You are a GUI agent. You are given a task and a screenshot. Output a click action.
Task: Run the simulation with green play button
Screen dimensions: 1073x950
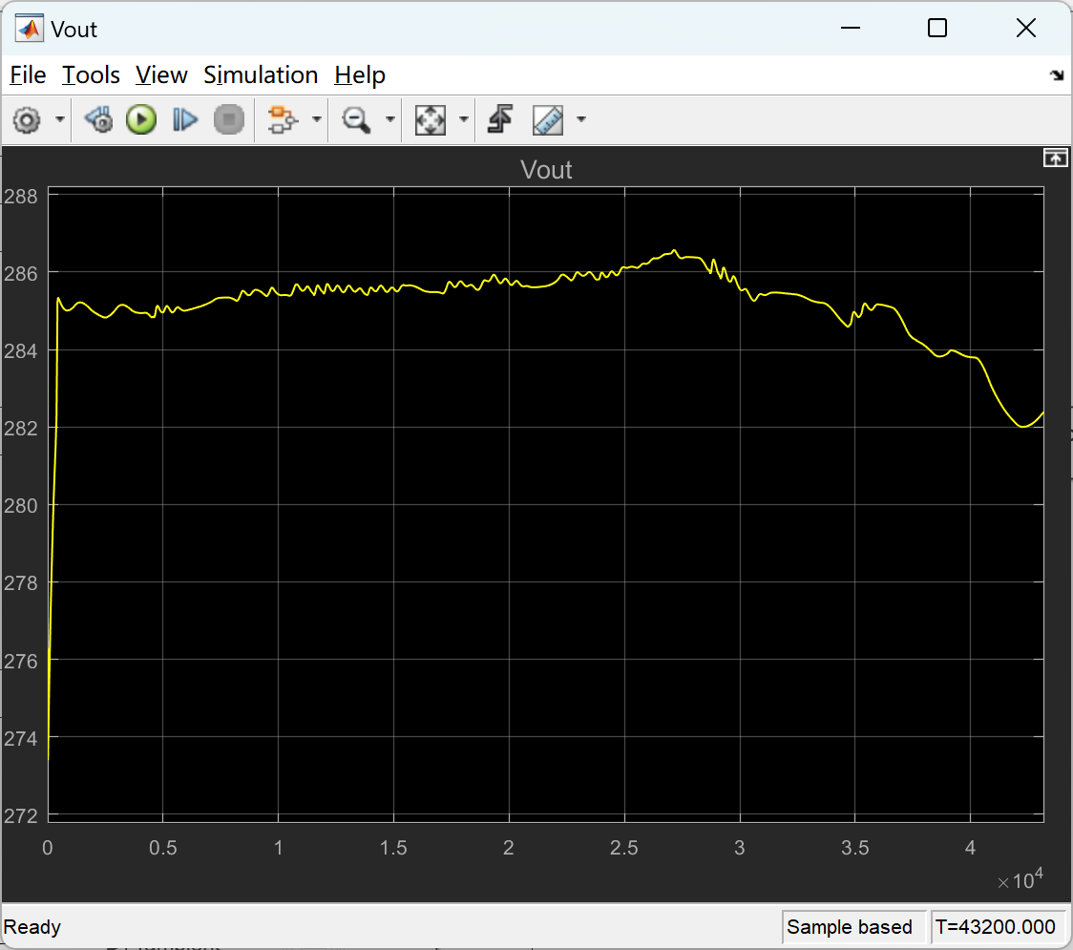(141, 120)
